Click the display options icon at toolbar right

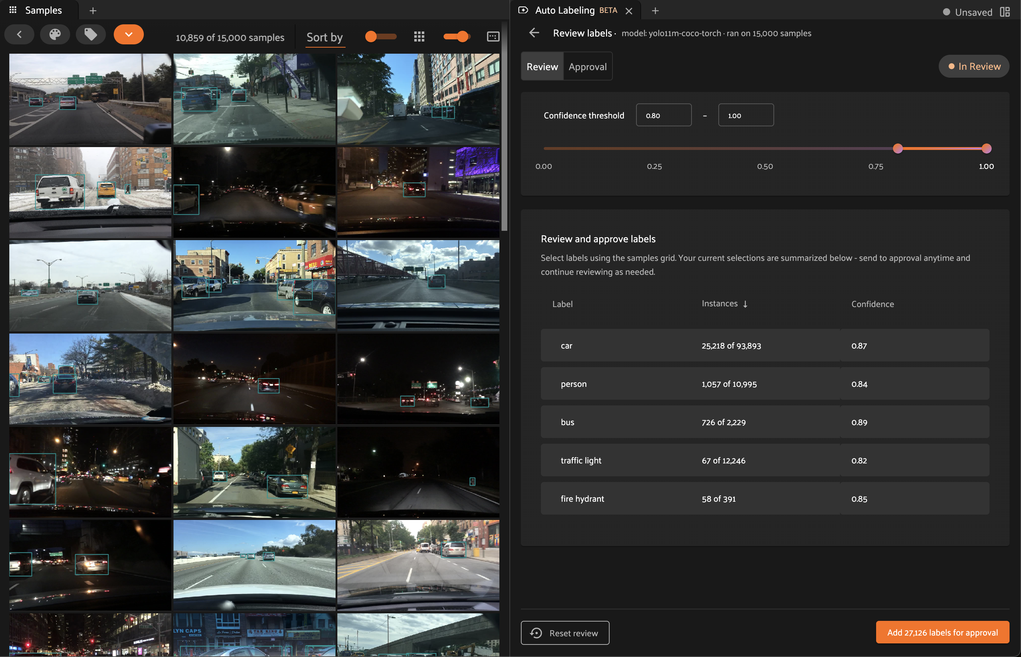coord(493,37)
